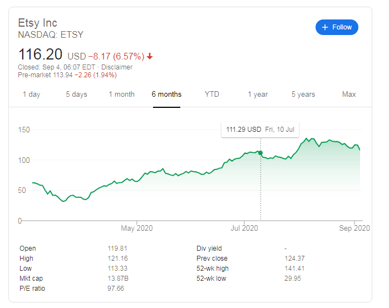This screenshot has height=308, width=389.
Task: Click the 150 y-axis label
Action: [24, 130]
